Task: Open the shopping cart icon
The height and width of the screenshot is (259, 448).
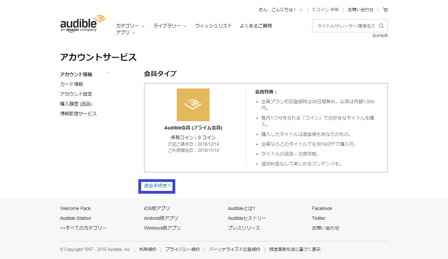Action: [385, 10]
